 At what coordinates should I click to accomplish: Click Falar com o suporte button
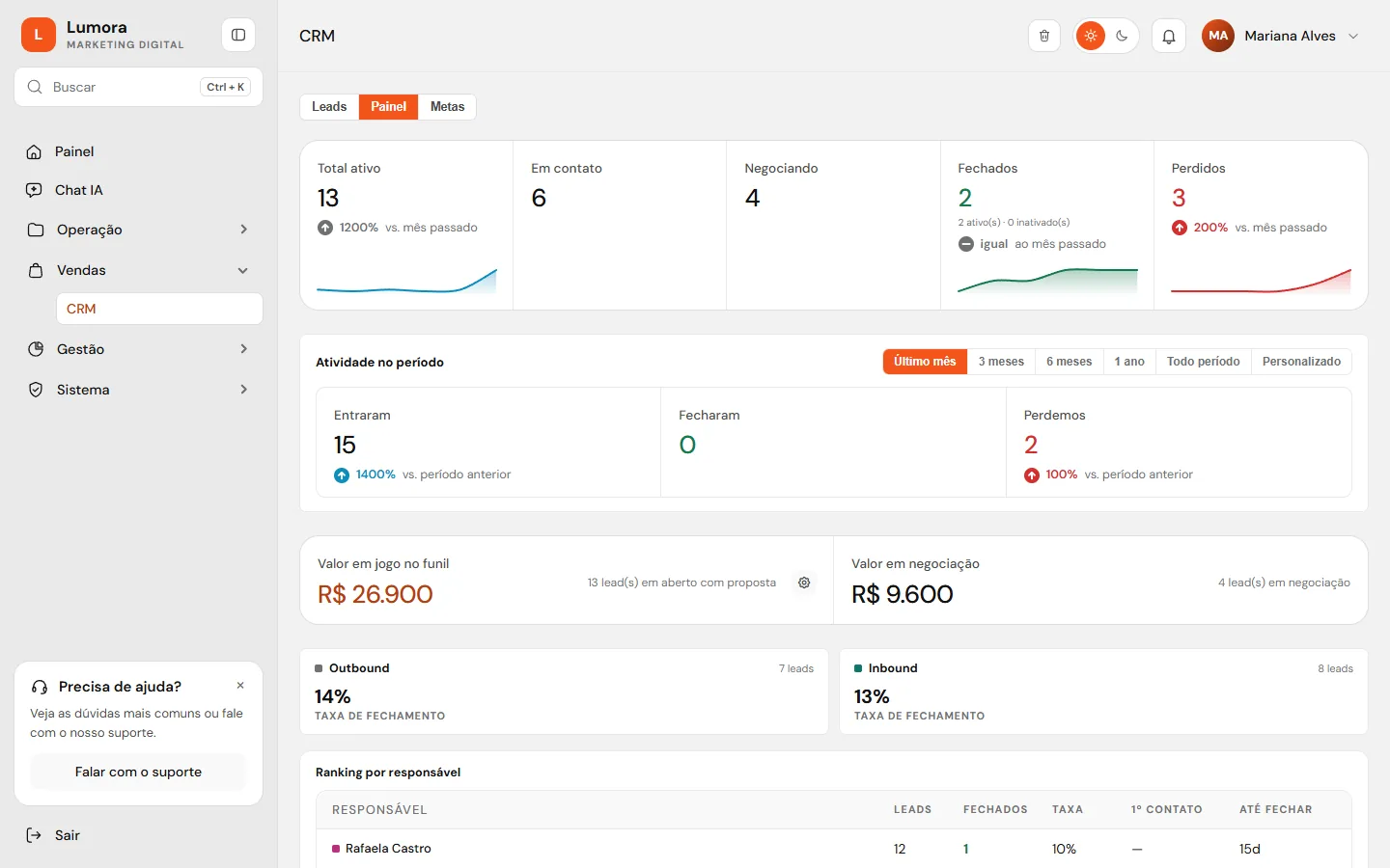[138, 772]
